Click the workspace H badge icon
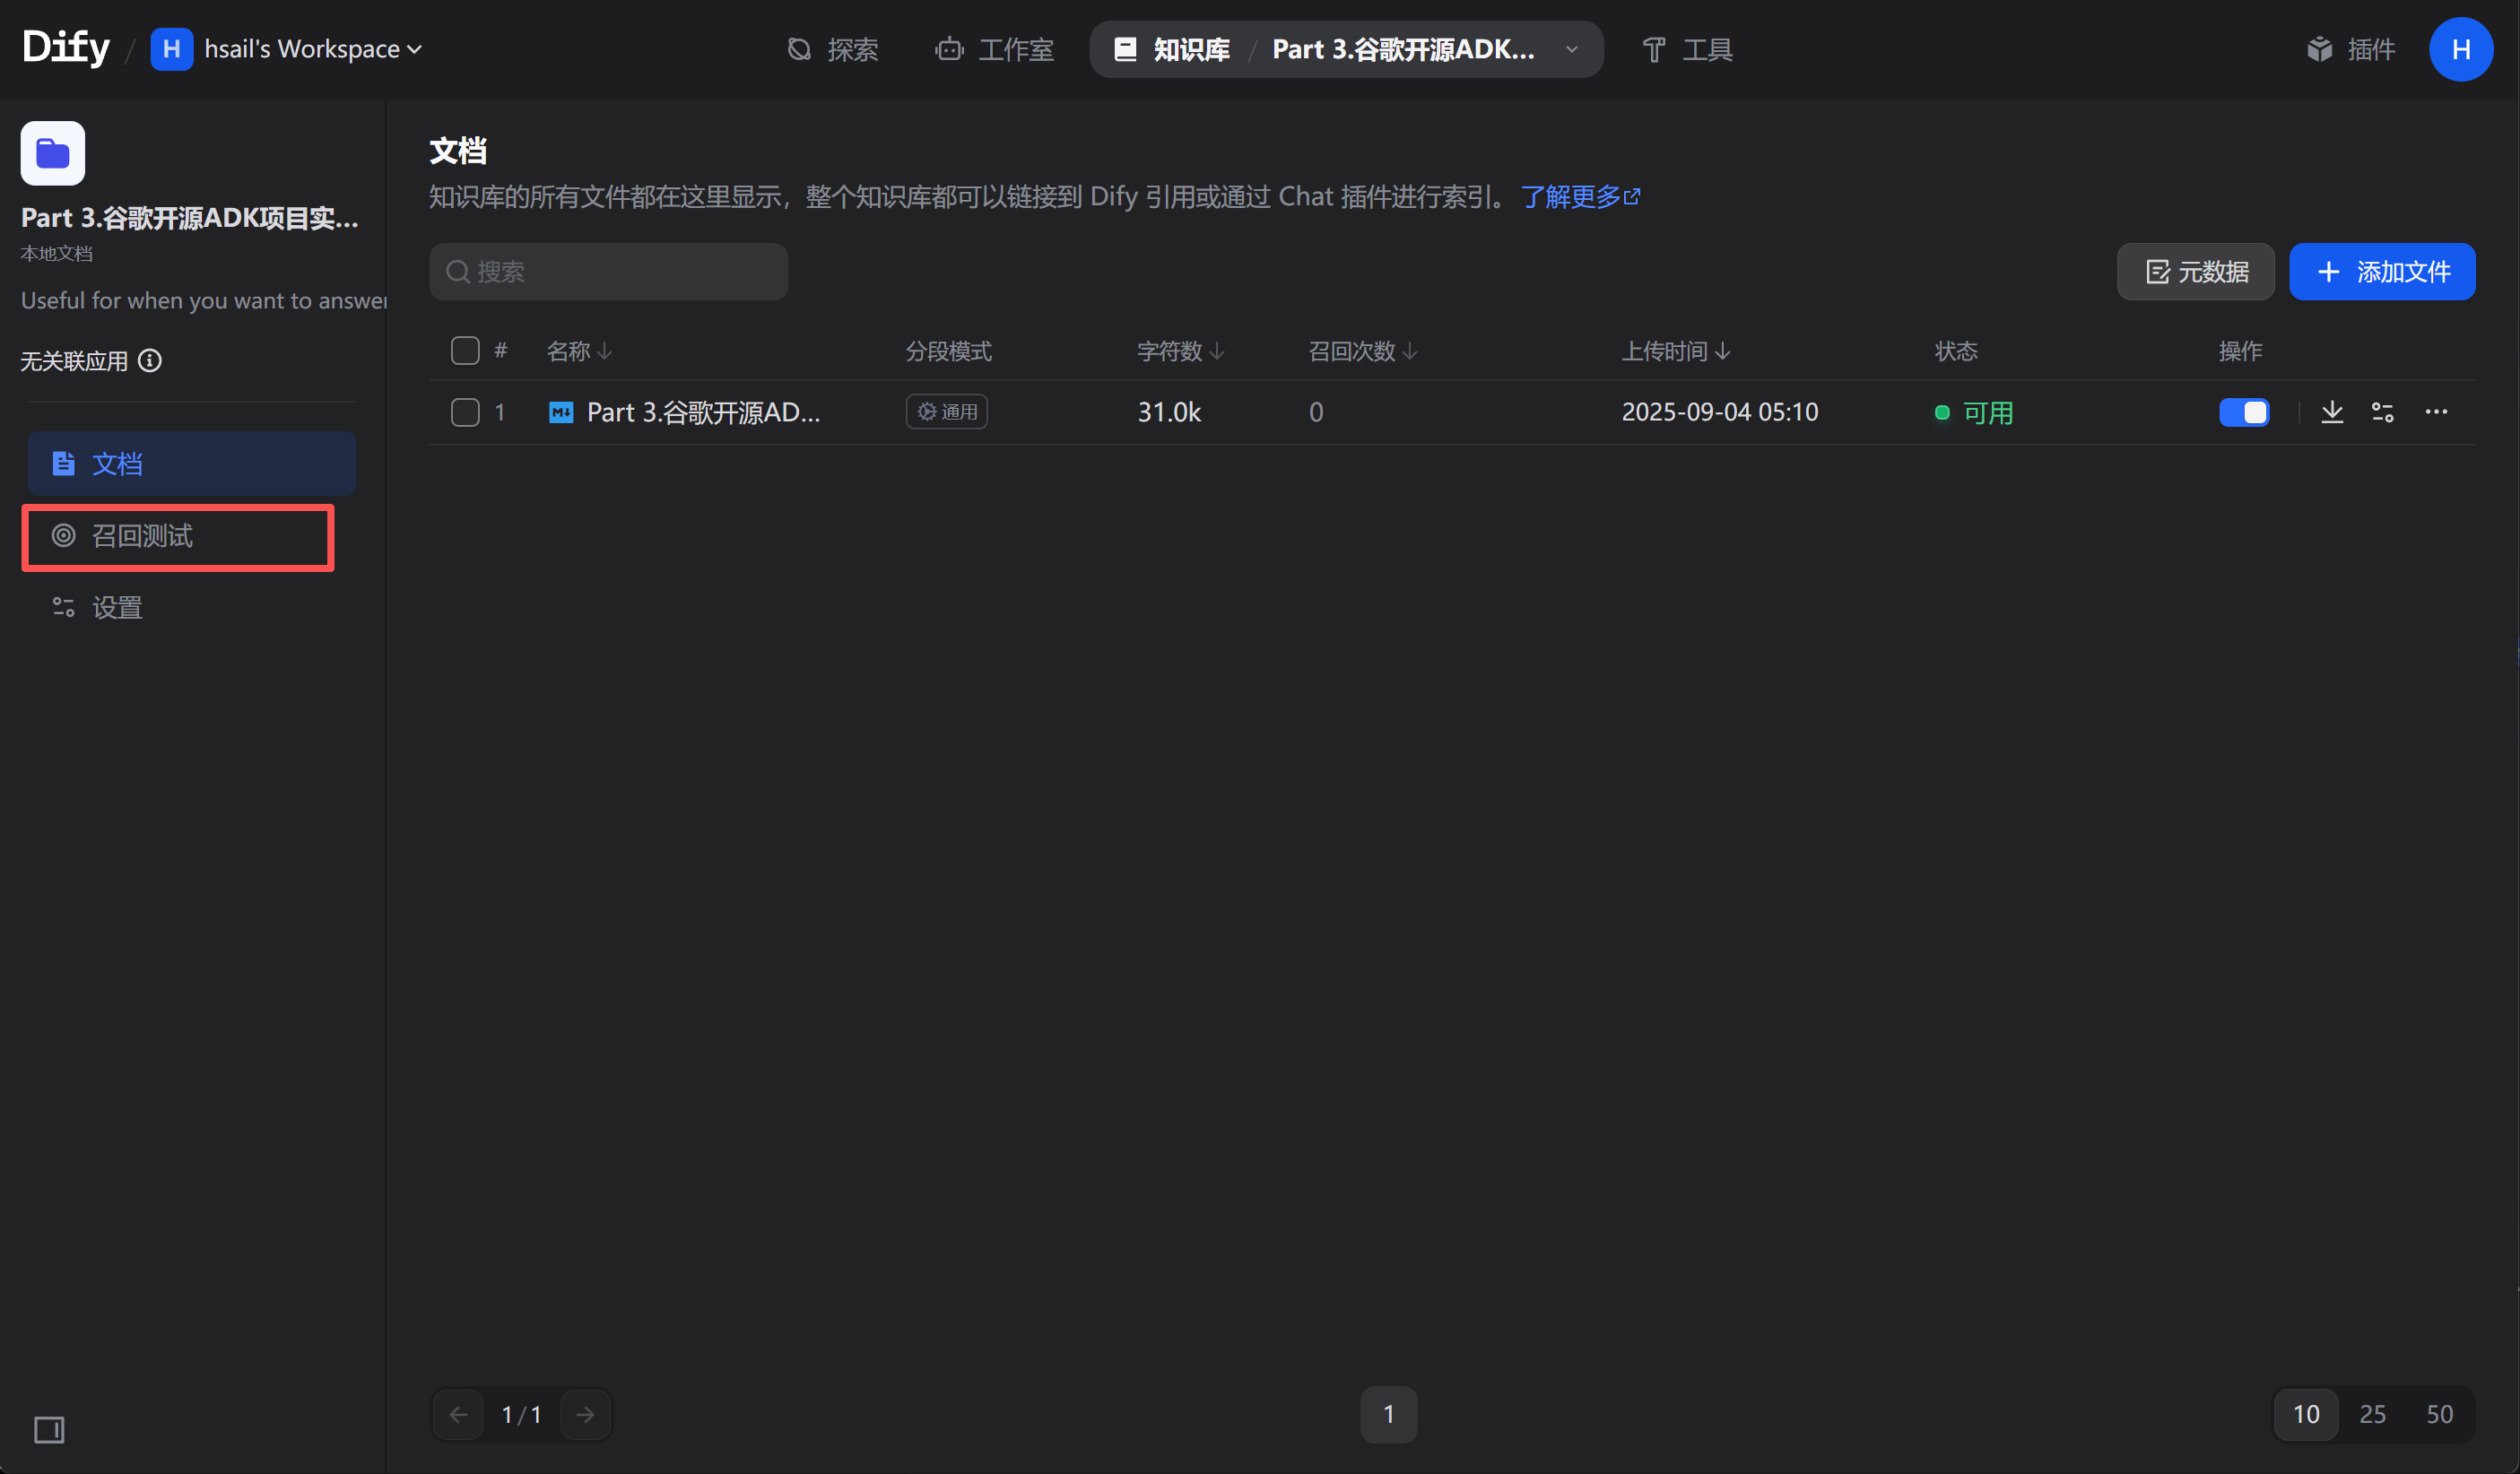Viewport: 2520px width, 1474px height. tap(171, 49)
